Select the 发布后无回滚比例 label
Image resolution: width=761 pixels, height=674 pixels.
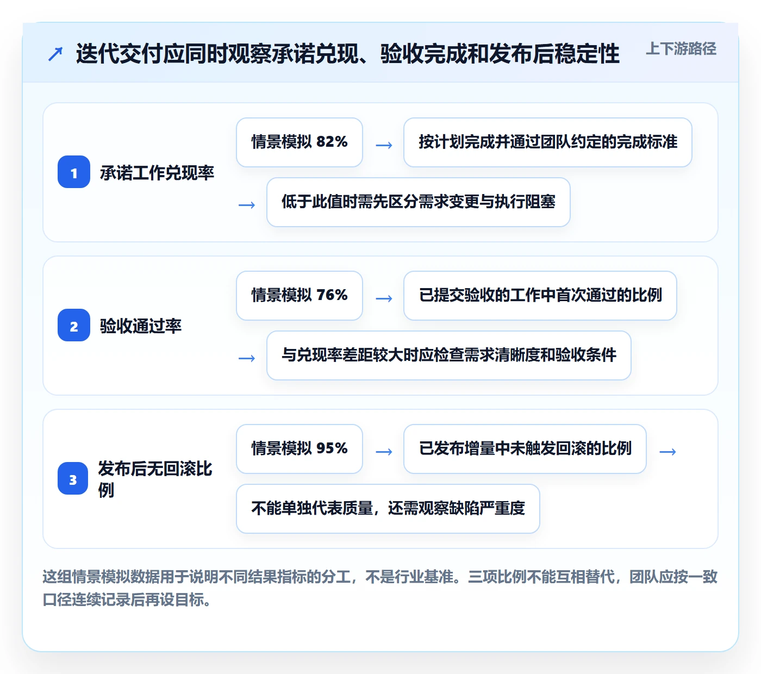pos(155,479)
